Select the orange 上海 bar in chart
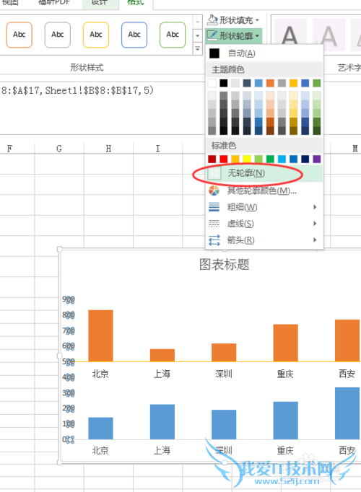361x492 pixels. (x=162, y=355)
